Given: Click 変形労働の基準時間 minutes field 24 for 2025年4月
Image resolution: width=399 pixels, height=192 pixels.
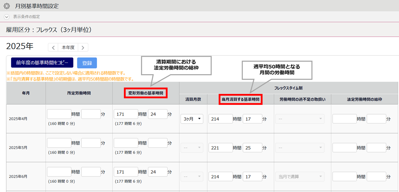Looking at the screenshot, I should [x=158, y=114].
